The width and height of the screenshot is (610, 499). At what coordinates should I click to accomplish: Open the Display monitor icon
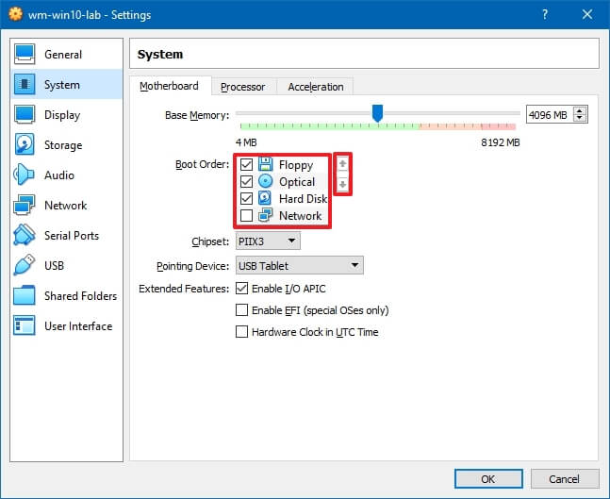[x=25, y=114]
